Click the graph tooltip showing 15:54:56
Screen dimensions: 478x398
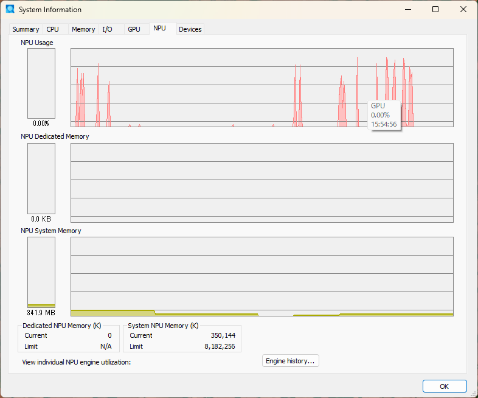click(x=384, y=115)
